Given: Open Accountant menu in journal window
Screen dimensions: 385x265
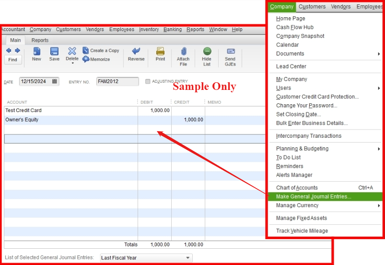Looking at the screenshot, I should coord(13,29).
